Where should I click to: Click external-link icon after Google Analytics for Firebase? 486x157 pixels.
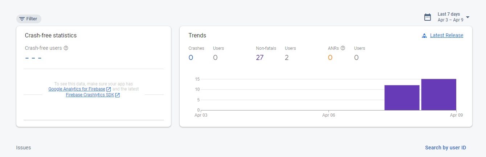(109, 89)
